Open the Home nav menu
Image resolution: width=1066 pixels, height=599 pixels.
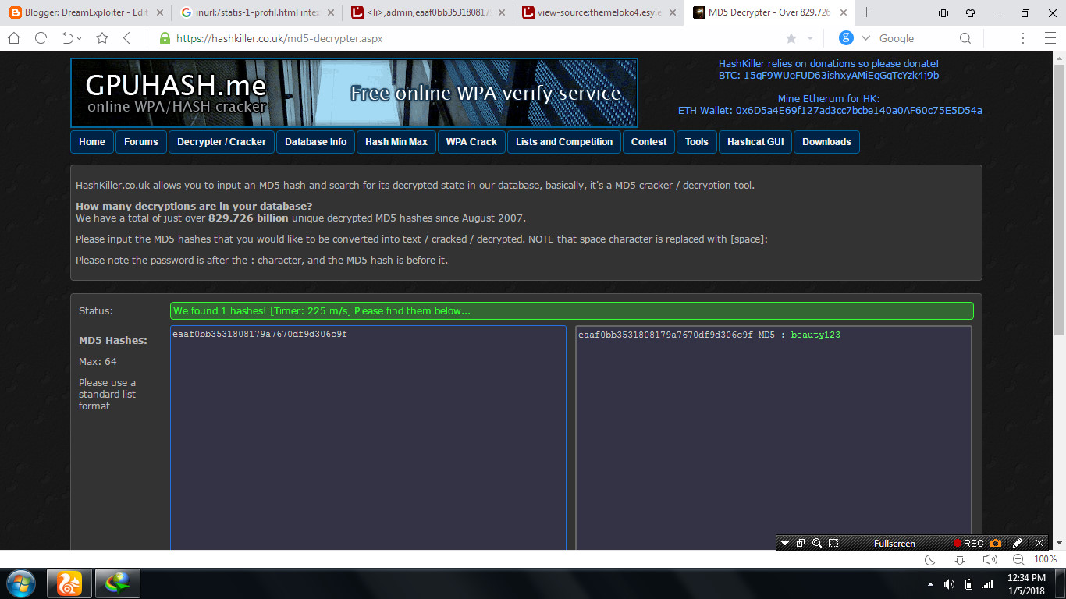[92, 142]
